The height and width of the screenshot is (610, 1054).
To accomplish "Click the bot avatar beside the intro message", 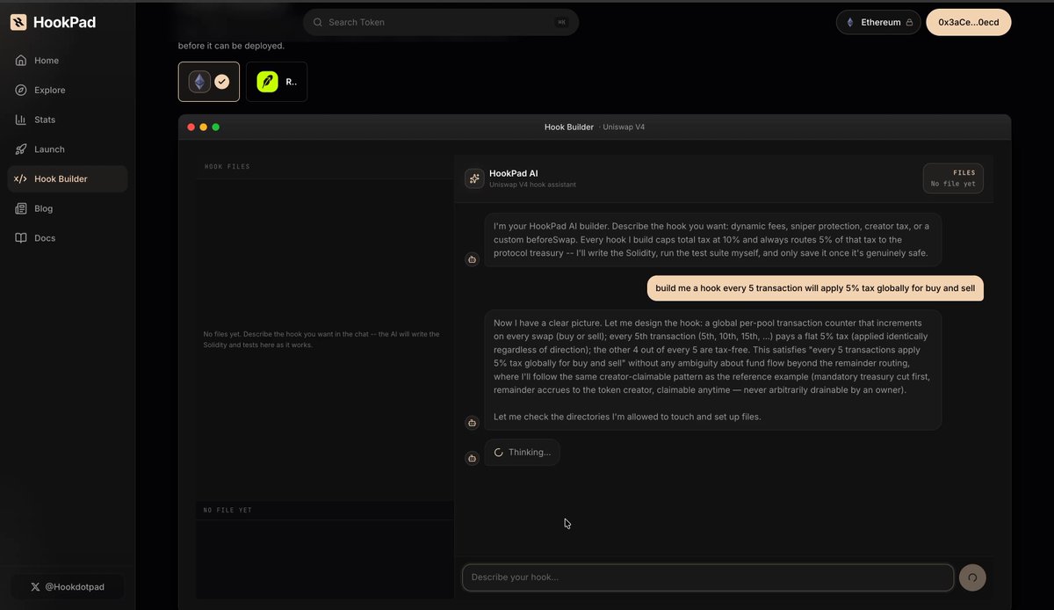I will pos(472,259).
